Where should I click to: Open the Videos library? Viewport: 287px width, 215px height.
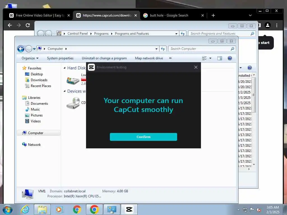(x=36, y=121)
